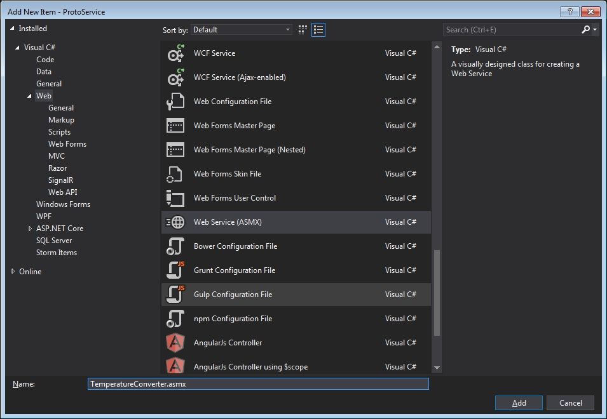Click the template list scrollbar thumb

(437, 293)
